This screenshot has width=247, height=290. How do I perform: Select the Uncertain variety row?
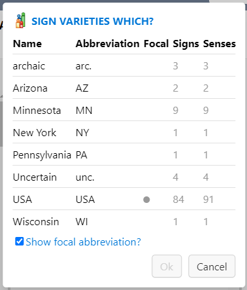click(124, 177)
